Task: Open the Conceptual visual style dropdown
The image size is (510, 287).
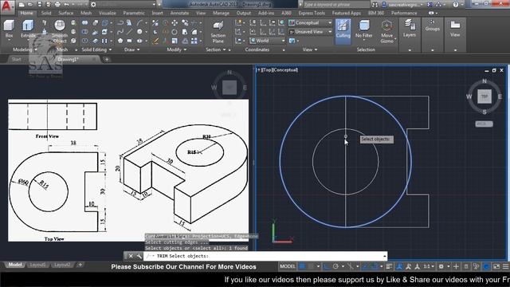Action: click(x=310, y=23)
